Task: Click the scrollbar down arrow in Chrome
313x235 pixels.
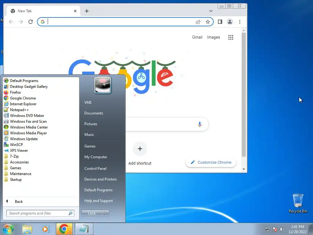Action: point(244,169)
